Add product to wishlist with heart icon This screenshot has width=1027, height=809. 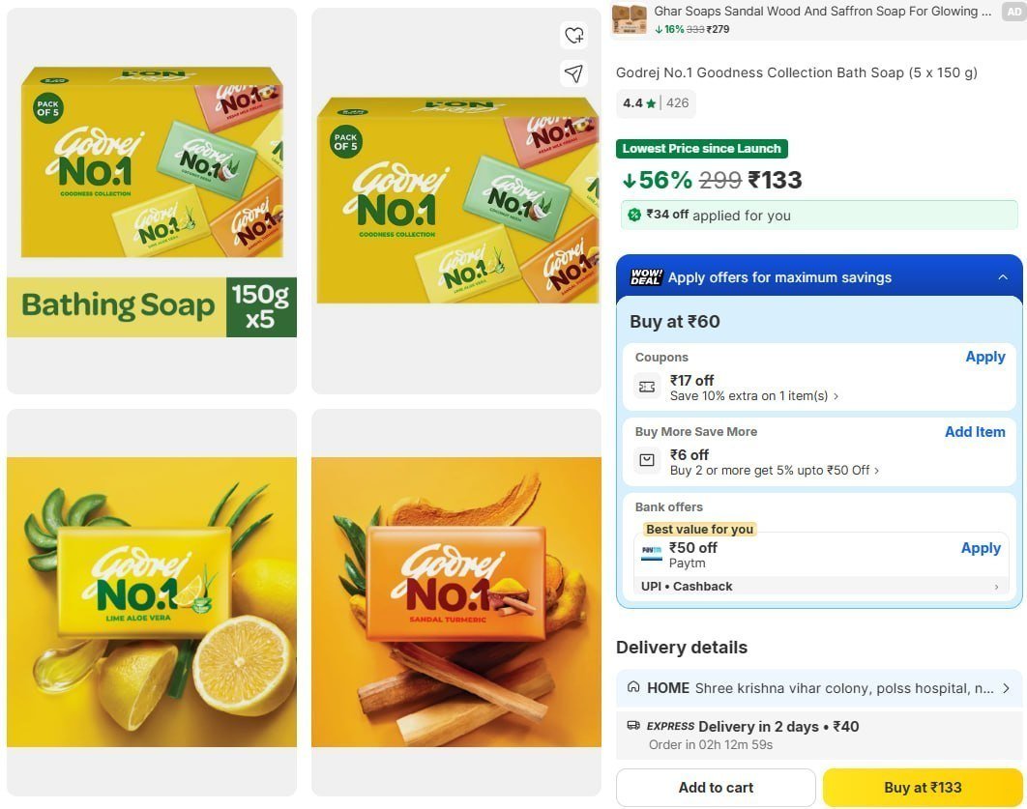coord(573,36)
